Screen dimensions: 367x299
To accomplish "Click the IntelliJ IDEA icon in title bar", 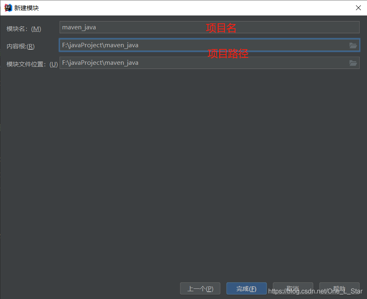I will pos(8,8).
